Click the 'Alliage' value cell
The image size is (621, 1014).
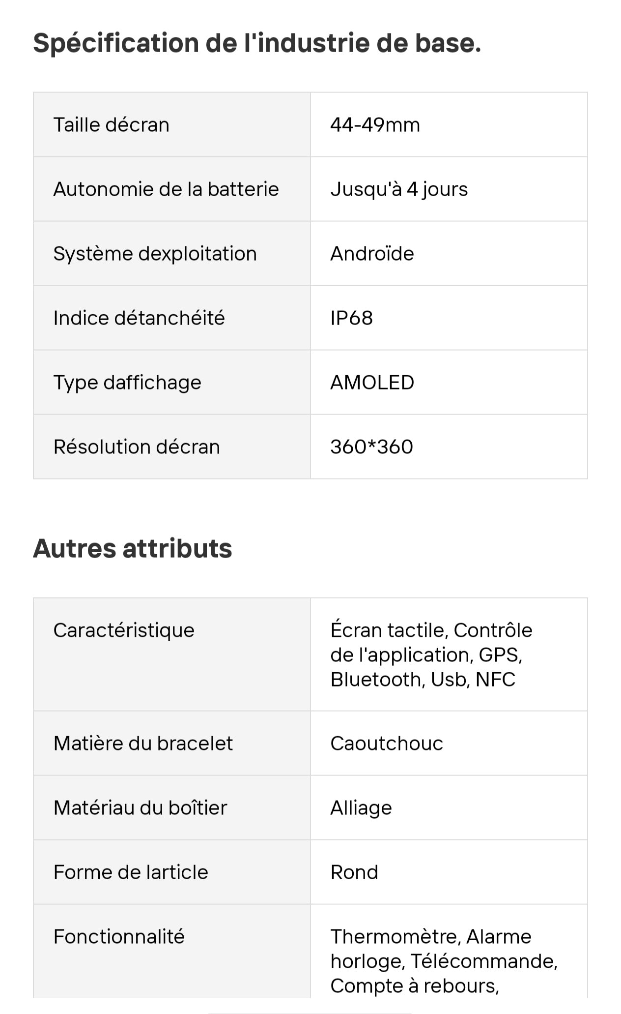(449, 808)
